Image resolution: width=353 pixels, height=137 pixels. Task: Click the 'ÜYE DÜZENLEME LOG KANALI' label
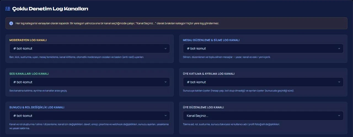pos(203,107)
